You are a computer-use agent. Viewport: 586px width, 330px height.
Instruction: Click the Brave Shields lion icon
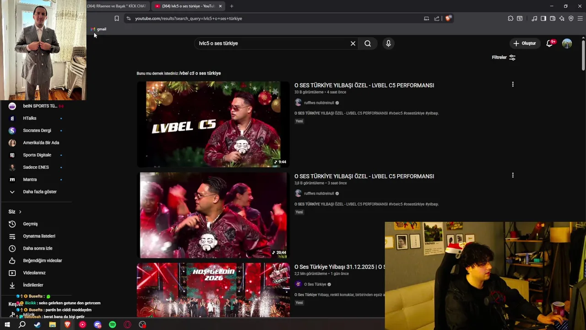(x=448, y=18)
